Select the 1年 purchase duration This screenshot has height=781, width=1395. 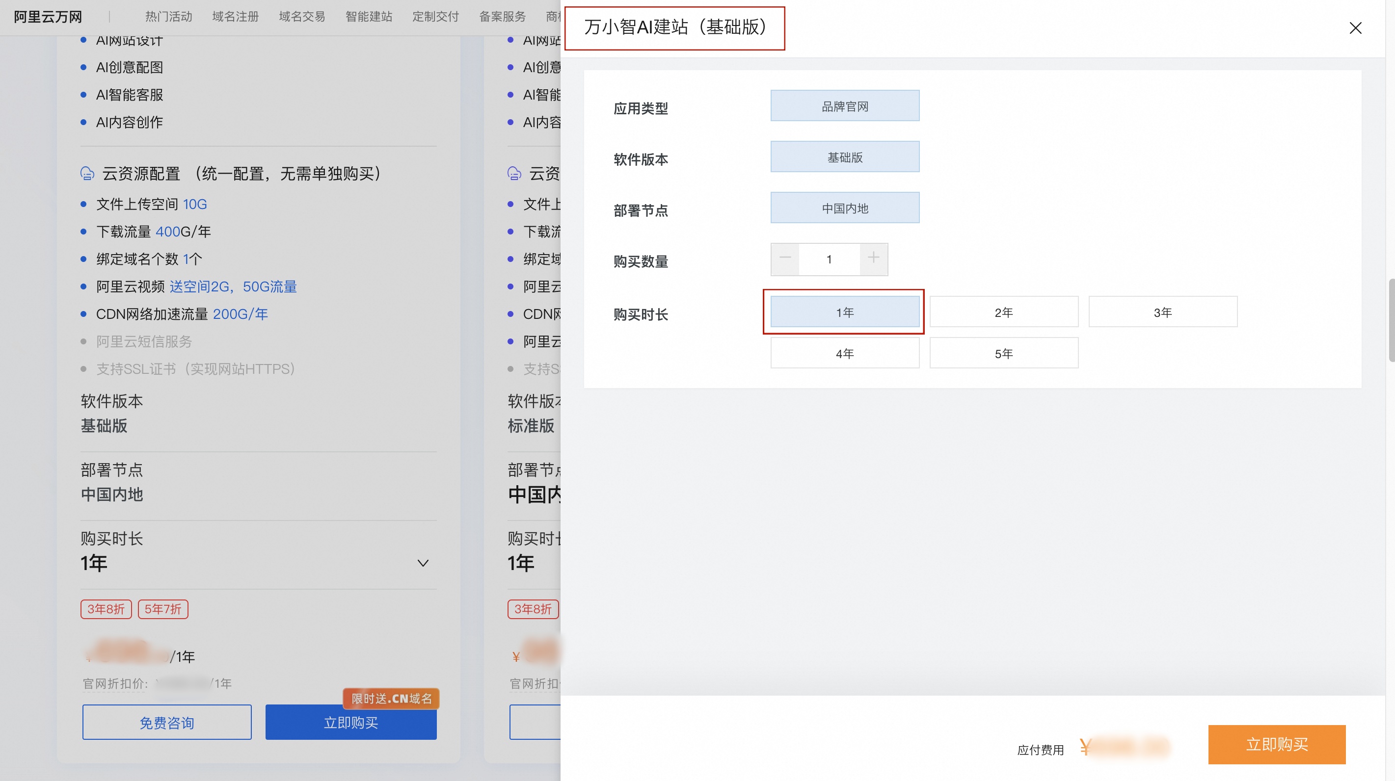coord(844,312)
